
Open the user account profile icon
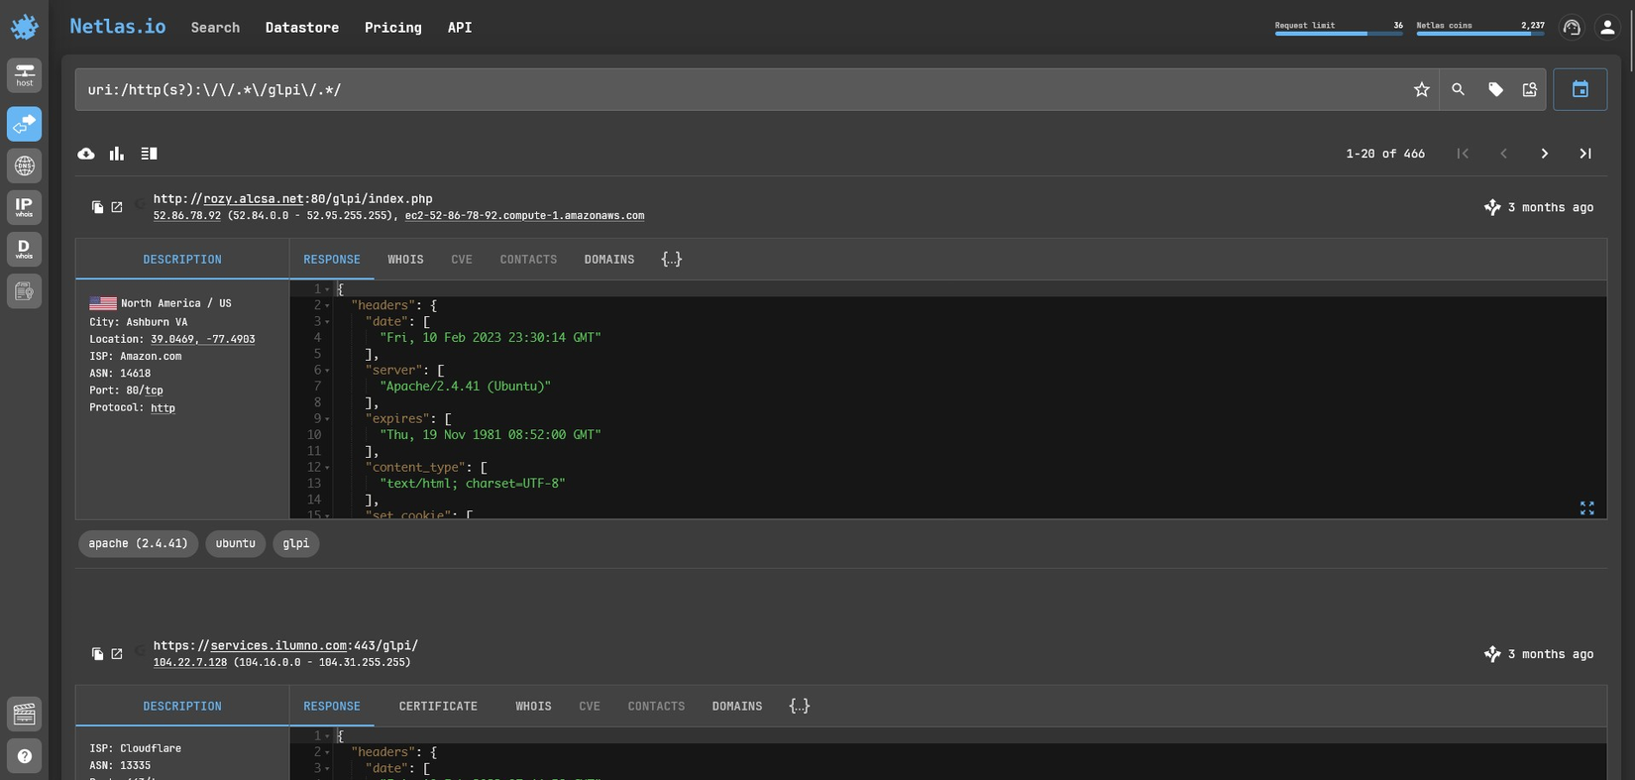1607,28
